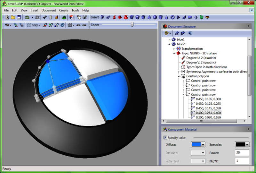Expand the blue1 tree node

(169, 39)
